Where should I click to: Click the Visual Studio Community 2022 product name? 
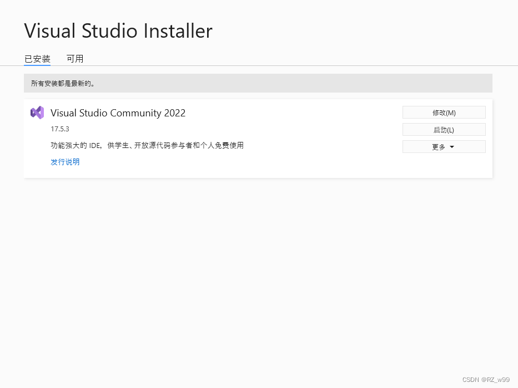[118, 113]
